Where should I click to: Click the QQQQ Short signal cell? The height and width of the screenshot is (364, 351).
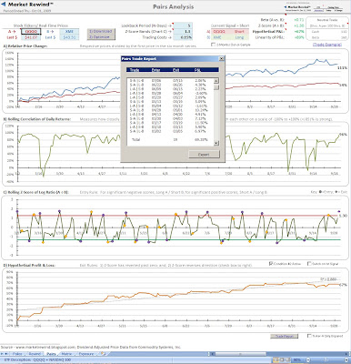coord(230,32)
